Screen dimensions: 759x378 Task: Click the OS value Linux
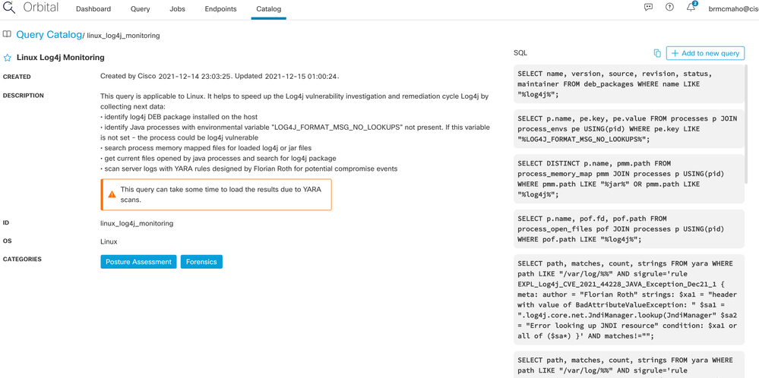click(109, 241)
